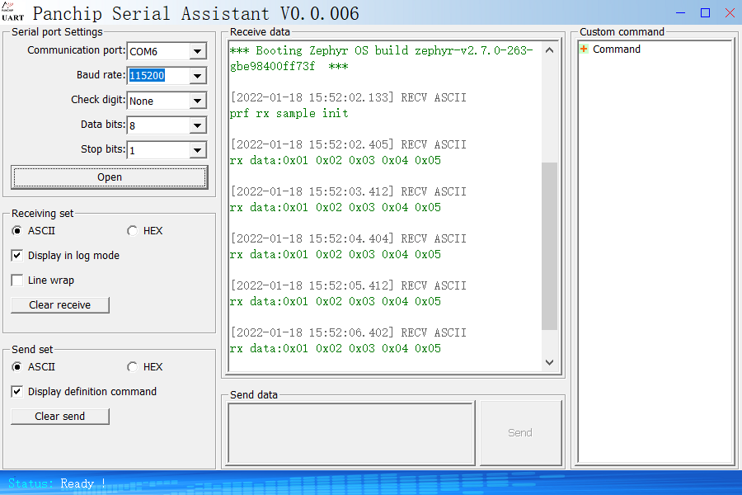Click the 15:52:02.133 RECV ASCII timestamp
The image size is (742, 495).
tap(348, 97)
